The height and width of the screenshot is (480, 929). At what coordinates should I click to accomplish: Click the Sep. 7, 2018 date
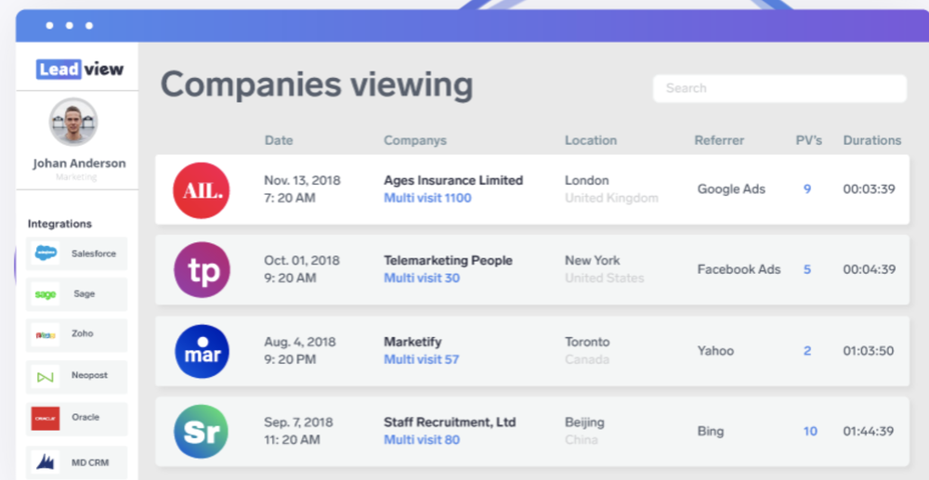298,422
